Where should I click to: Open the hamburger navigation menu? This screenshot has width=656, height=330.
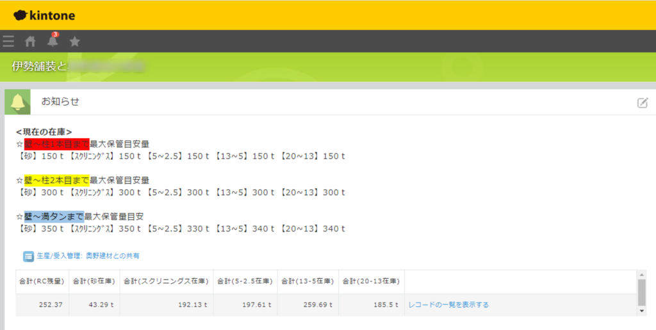point(8,42)
